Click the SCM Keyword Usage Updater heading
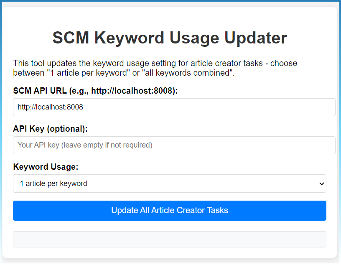The image size is (341, 265). tap(169, 38)
